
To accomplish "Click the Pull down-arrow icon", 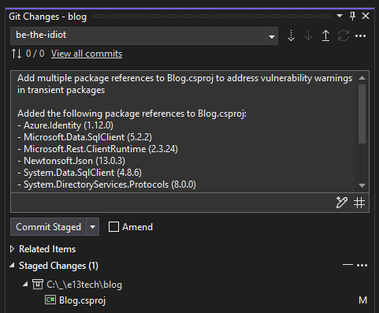I will [308, 35].
